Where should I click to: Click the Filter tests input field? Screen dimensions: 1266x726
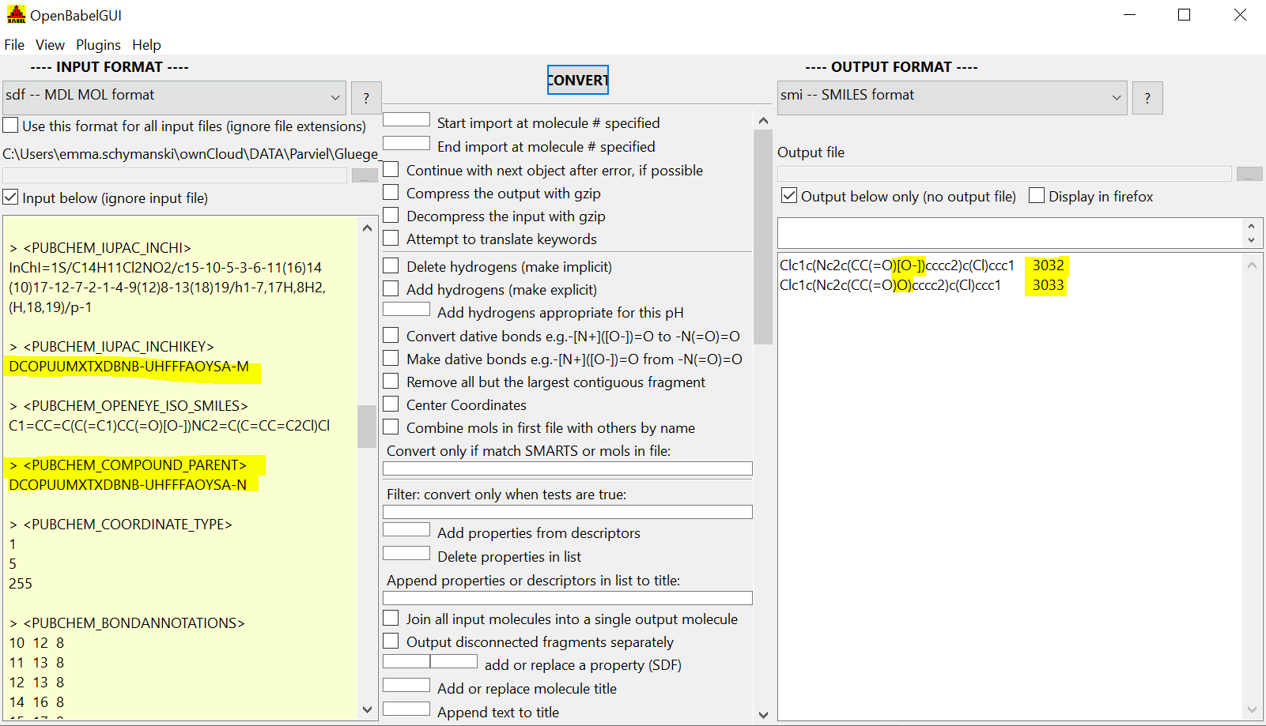point(568,513)
